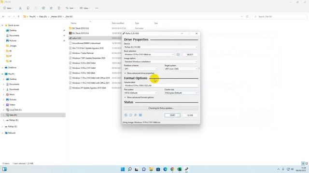Click _Master 2018 in the address breadcrumb
The width and height of the screenshot is (309, 173).
[56, 17]
